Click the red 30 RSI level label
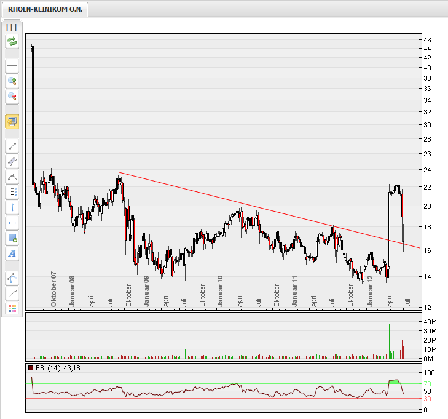This screenshot has width=448, height=419. pos(428,399)
